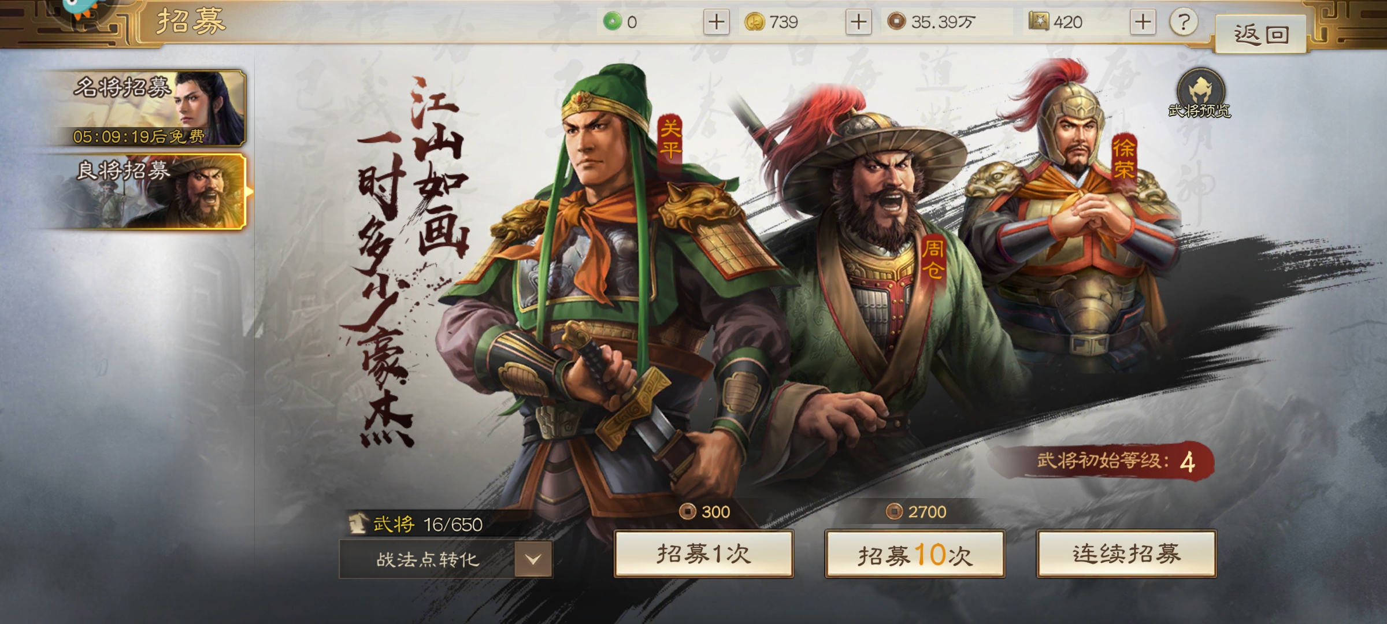1387x624 pixels.
Task: Click the 招募10次 button
Action: tap(915, 554)
